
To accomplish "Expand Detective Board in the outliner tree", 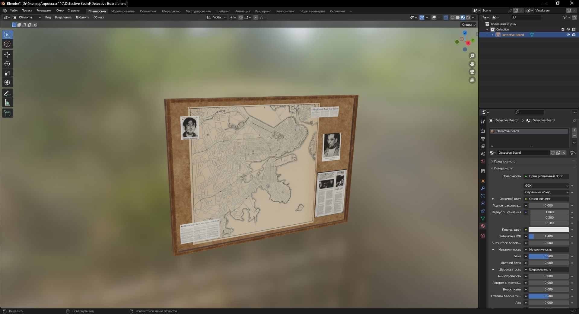I will coord(493,35).
